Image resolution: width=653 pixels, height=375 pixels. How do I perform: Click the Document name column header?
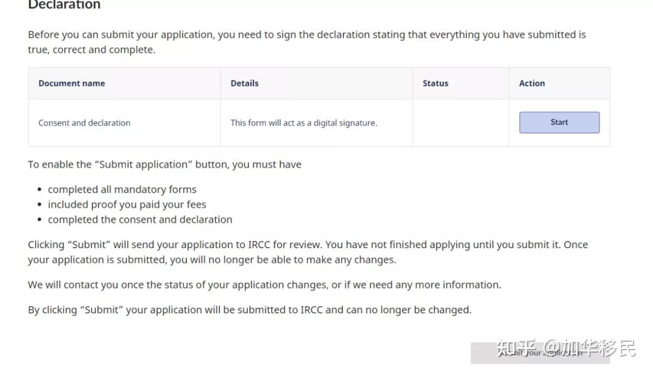tap(71, 83)
